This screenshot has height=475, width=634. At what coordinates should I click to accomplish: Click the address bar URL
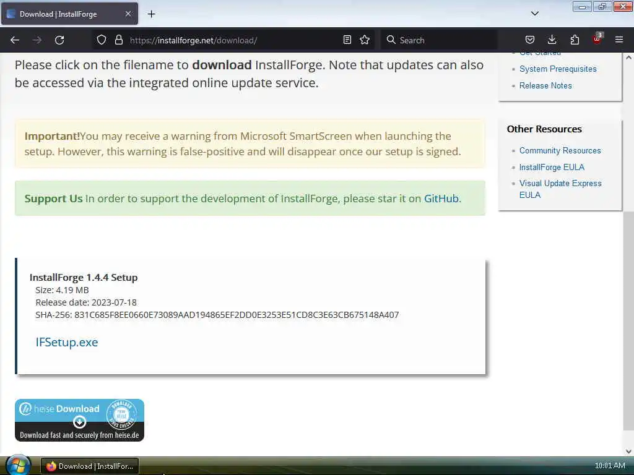[193, 40]
